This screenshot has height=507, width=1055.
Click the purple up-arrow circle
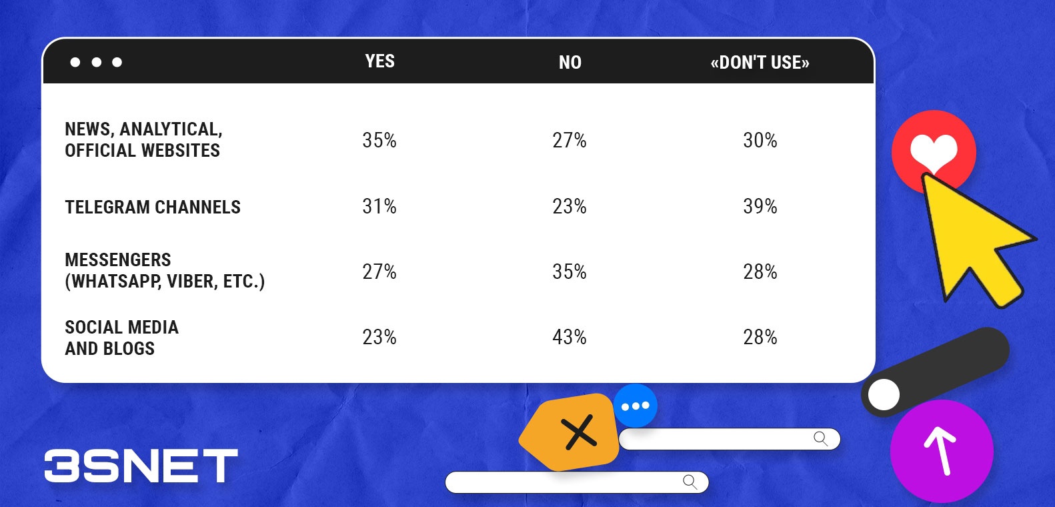pyautogui.click(x=941, y=451)
